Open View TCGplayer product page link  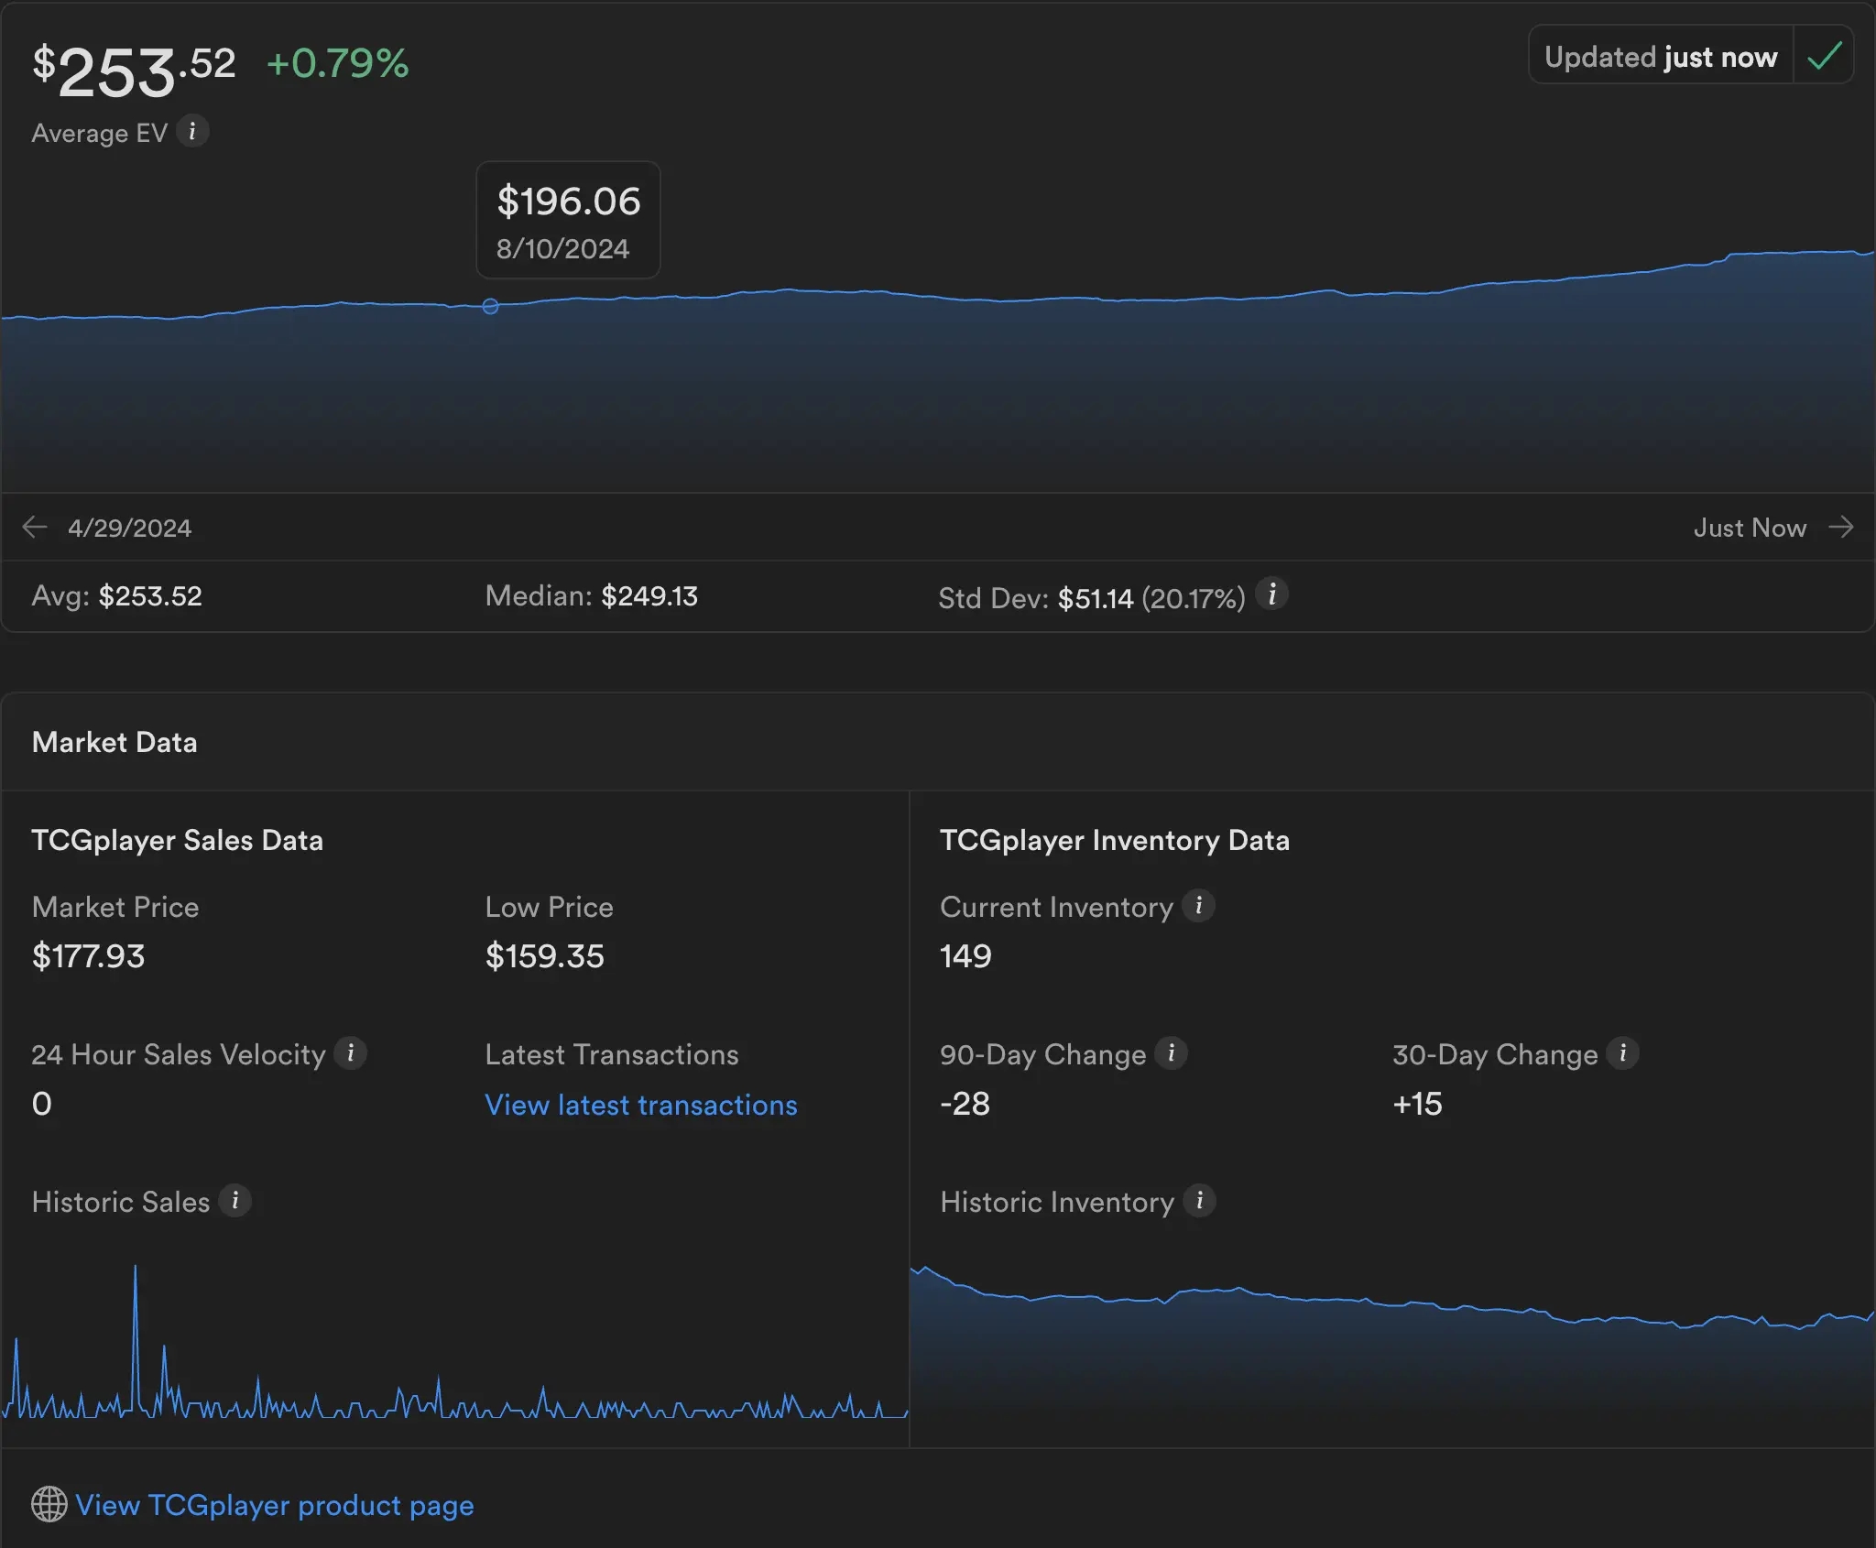point(275,1505)
